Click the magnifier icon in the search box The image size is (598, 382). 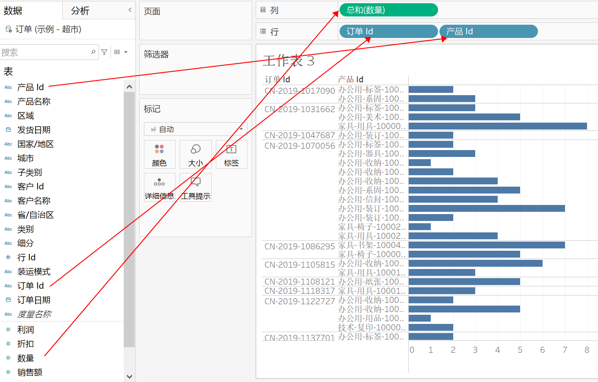pyautogui.click(x=93, y=52)
